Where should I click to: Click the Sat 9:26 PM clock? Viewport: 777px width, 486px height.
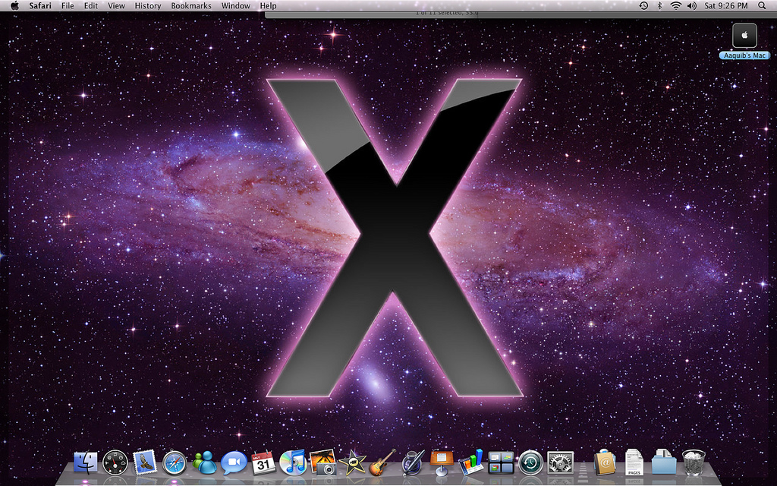726,5
